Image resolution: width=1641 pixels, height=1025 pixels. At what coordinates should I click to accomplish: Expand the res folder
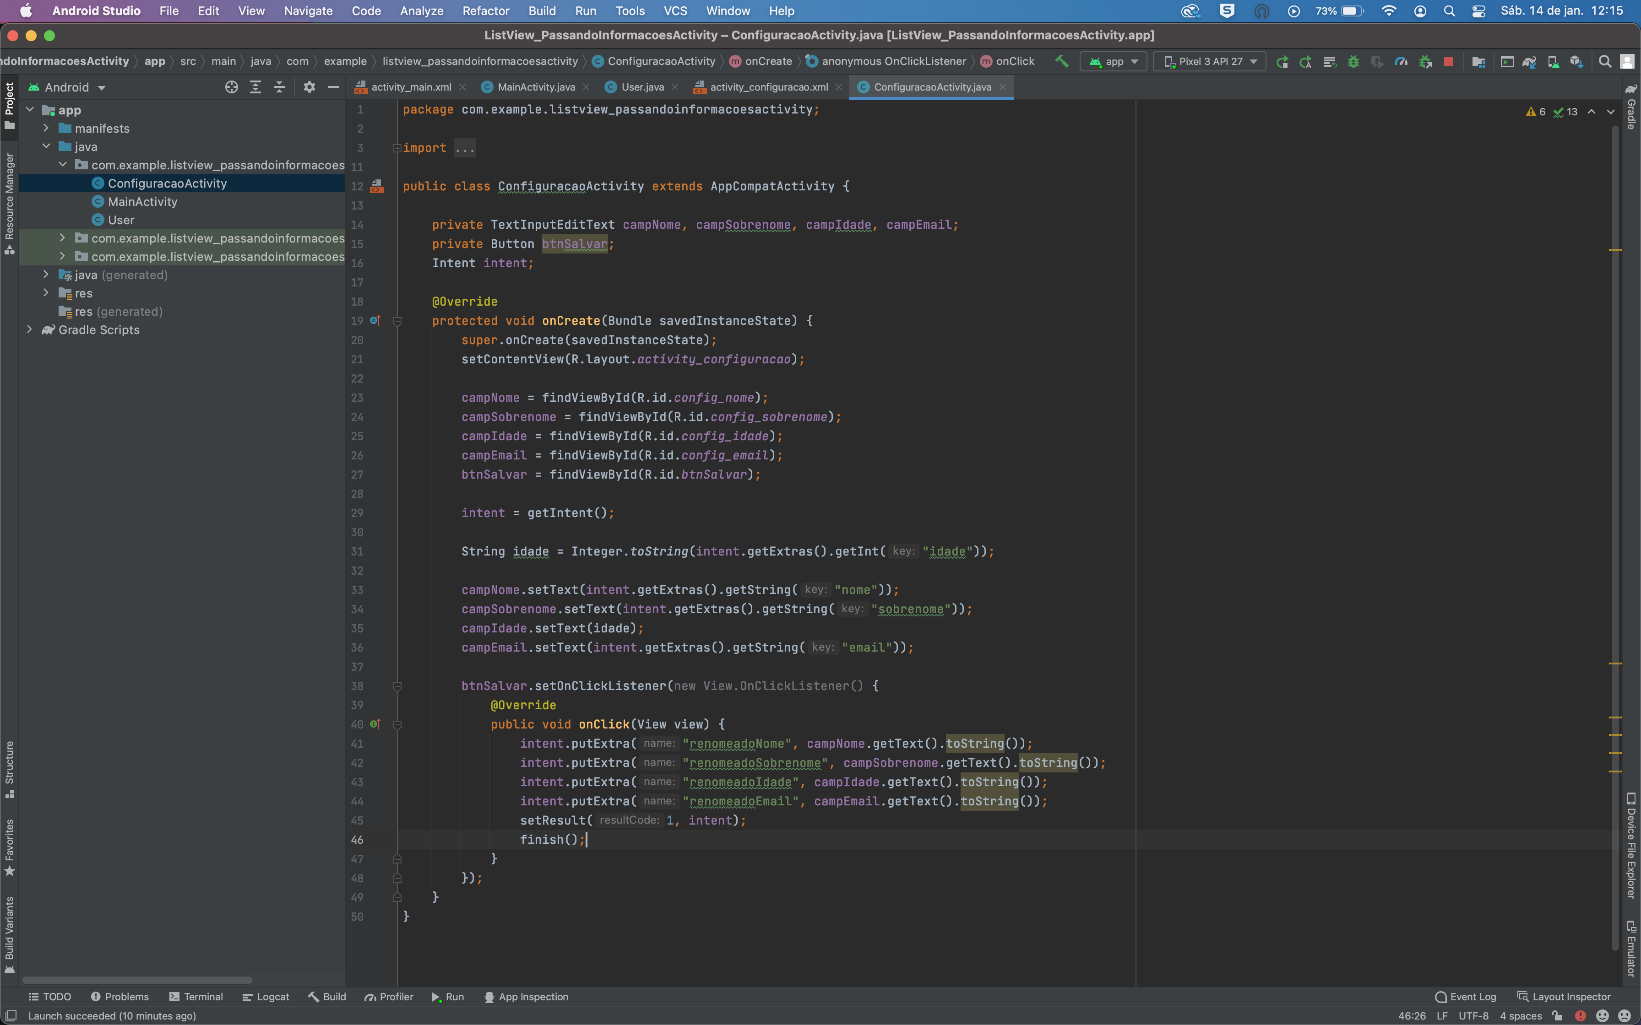46,293
